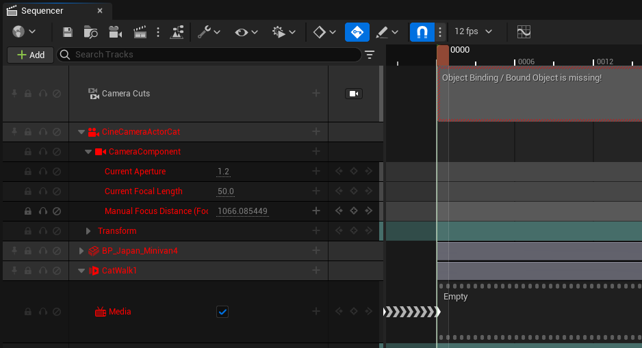Open the Render Movie clapperboard icon
Screen dimensions: 642x348
[140, 32]
